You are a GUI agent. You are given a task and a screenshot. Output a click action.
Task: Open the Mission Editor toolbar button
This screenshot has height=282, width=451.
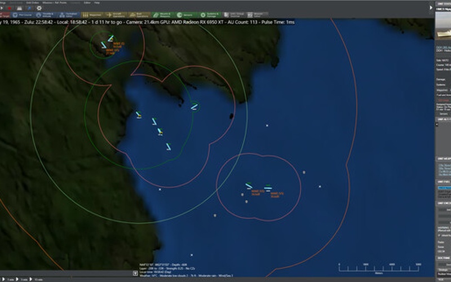coord(257,15)
